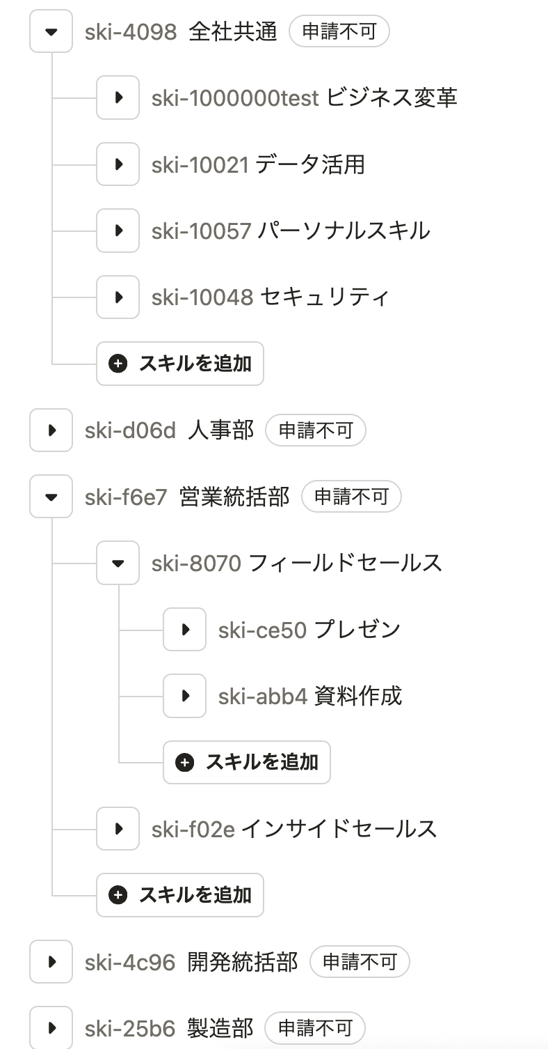This screenshot has height=1049, width=548.
Task: Expand the ski-10048 セキュリティ item
Action: (x=118, y=297)
